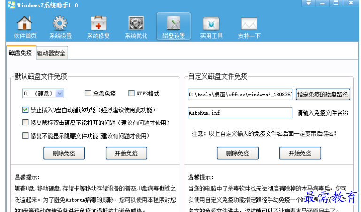Click 温馨提示 heading in right panel
Screen dimensions: 361x212
tap(200, 177)
